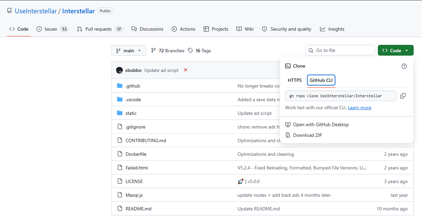Open the Code tab

click(19, 29)
